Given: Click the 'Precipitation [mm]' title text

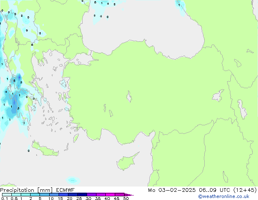Looking at the screenshot, I should (26, 190).
